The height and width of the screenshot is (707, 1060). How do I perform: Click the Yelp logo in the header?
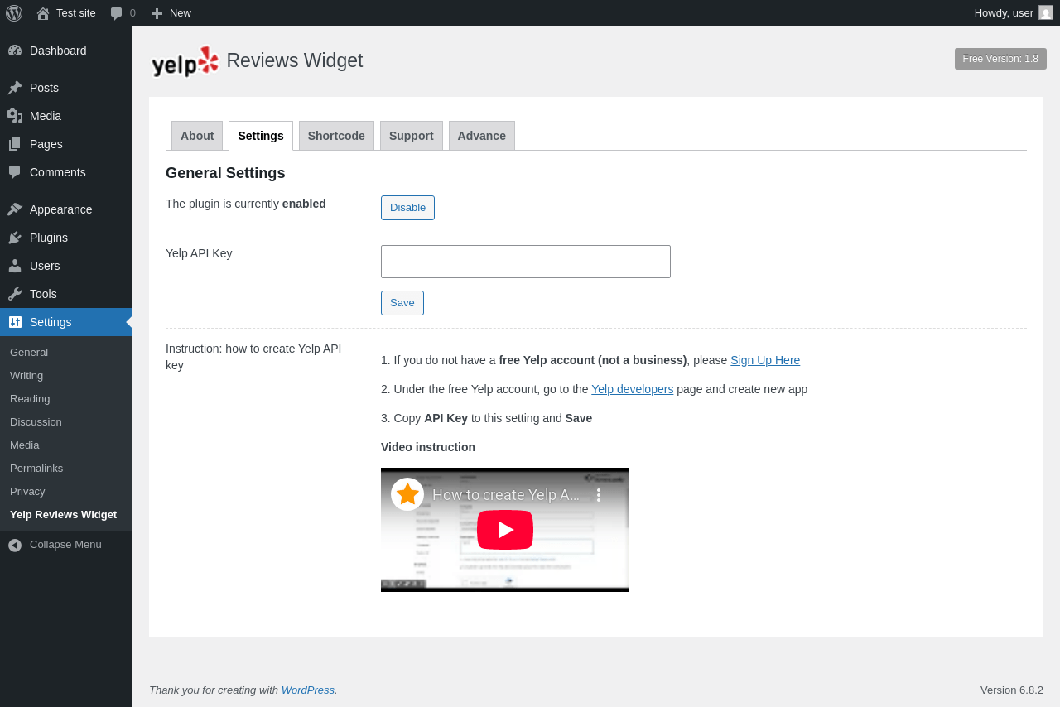[185, 61]
